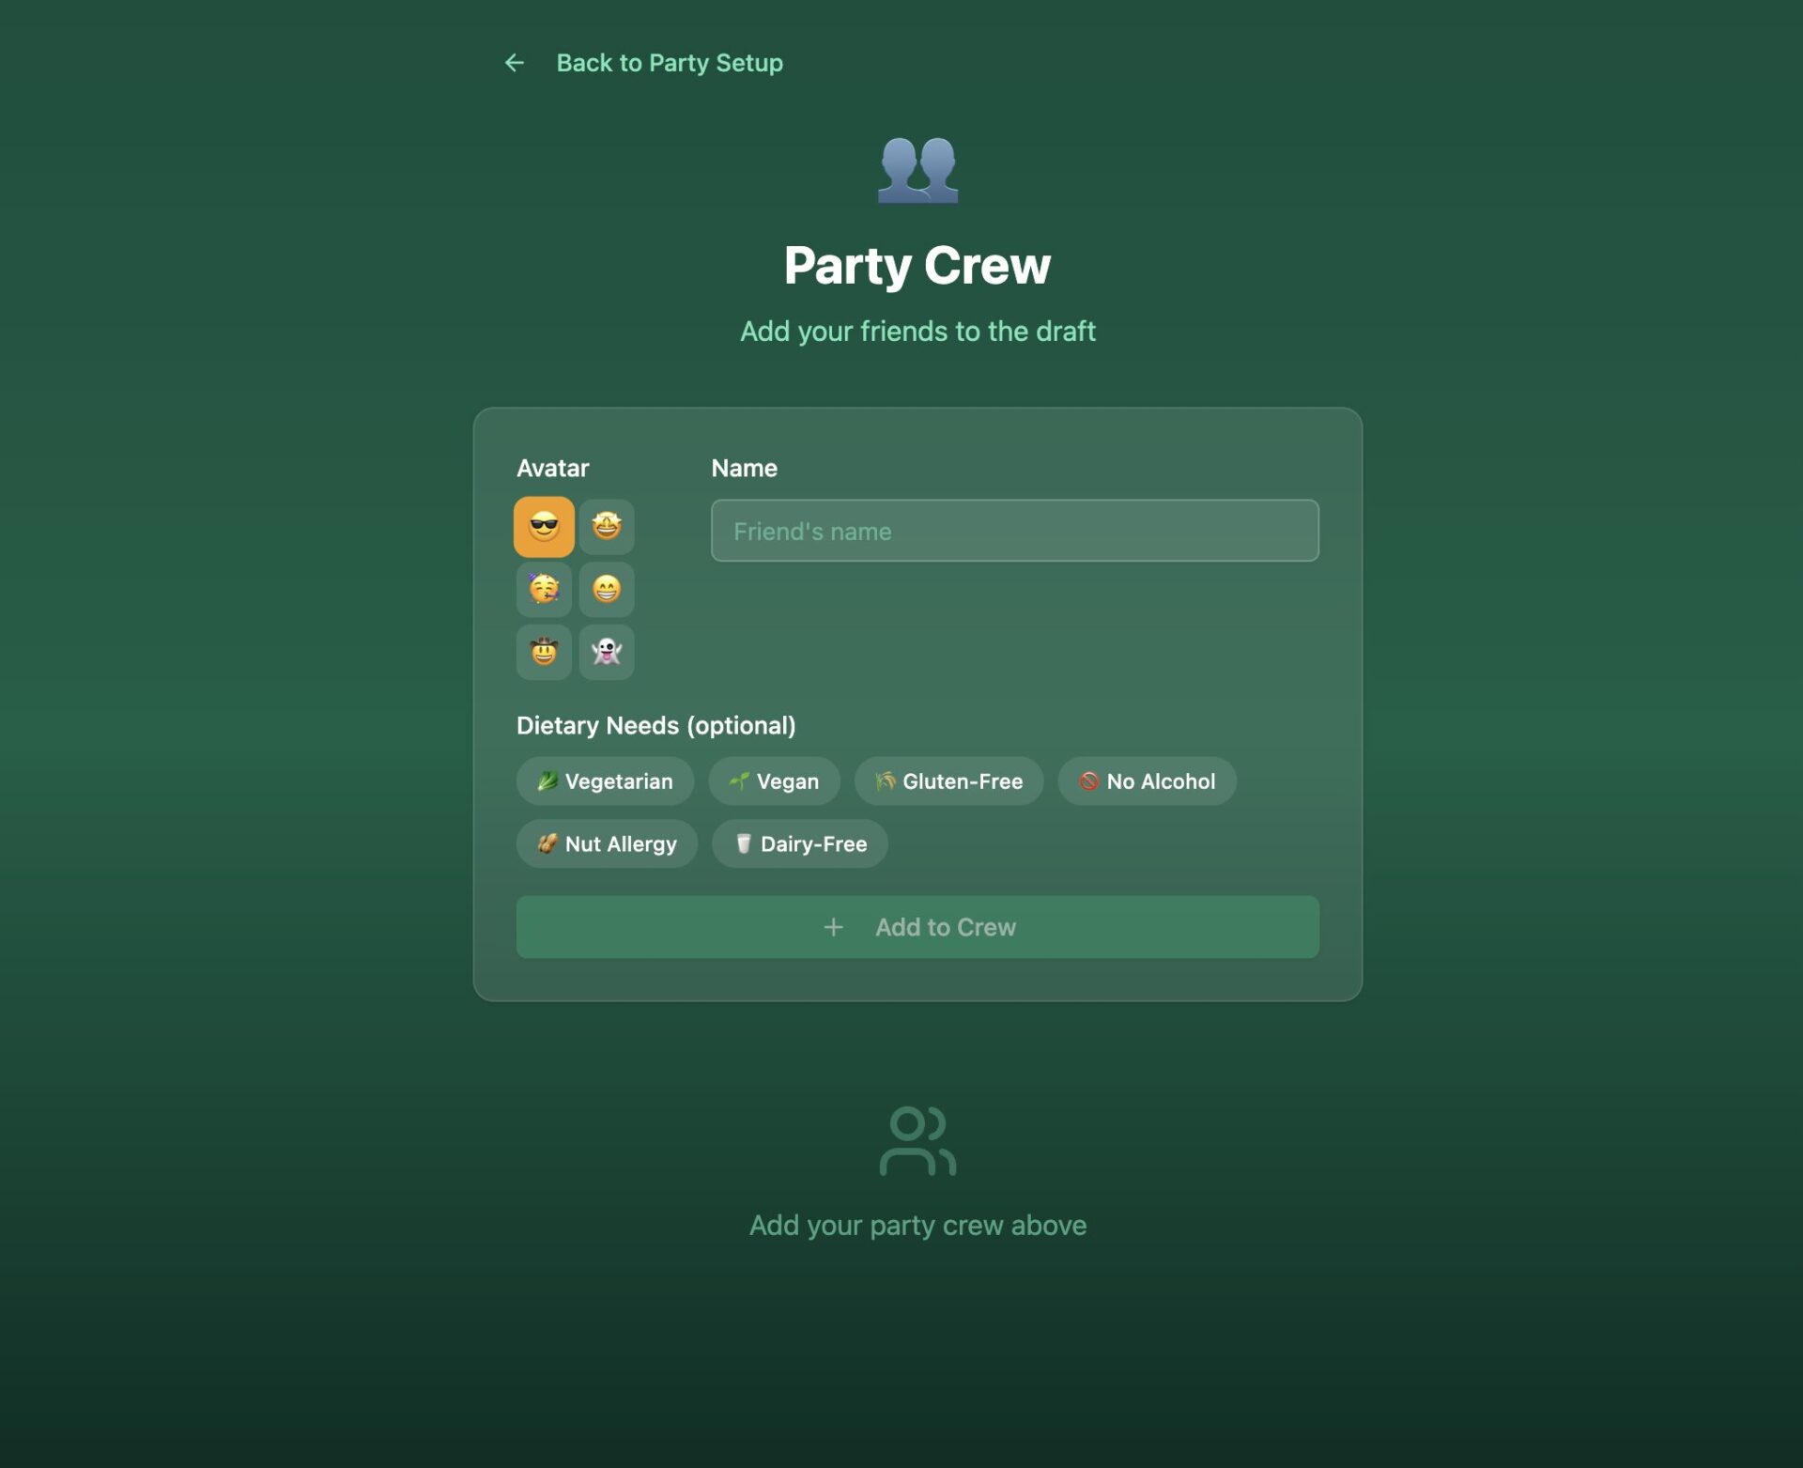This screenshot has height=1468, width=1803.
Task: Pick the party hat face avatar
Action: [544, 590]
